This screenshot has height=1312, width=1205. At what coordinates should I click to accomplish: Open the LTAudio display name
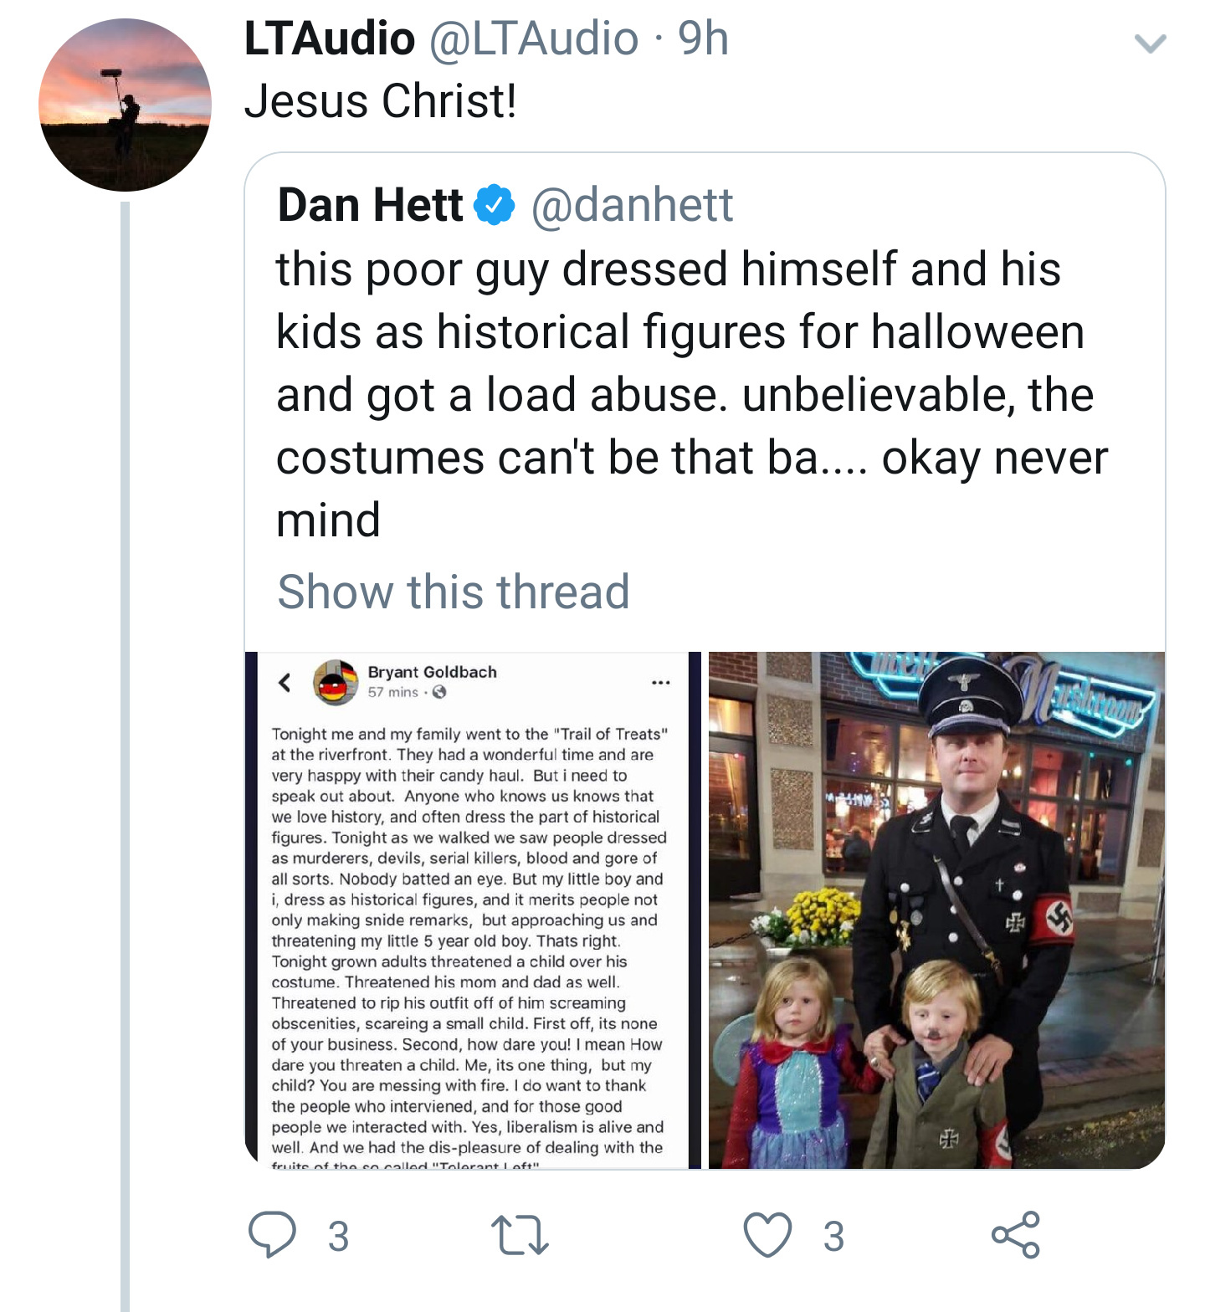pos(330,38)
